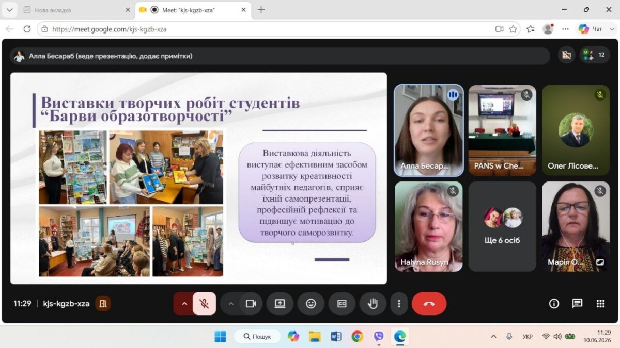Launch Chrome from the taskbar

coord(357,337)
